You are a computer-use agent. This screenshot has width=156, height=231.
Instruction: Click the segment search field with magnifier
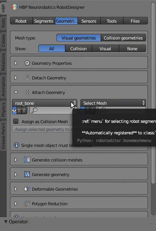51,111
